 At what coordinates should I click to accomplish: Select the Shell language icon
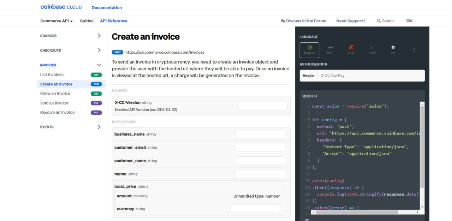click(372, 50)
